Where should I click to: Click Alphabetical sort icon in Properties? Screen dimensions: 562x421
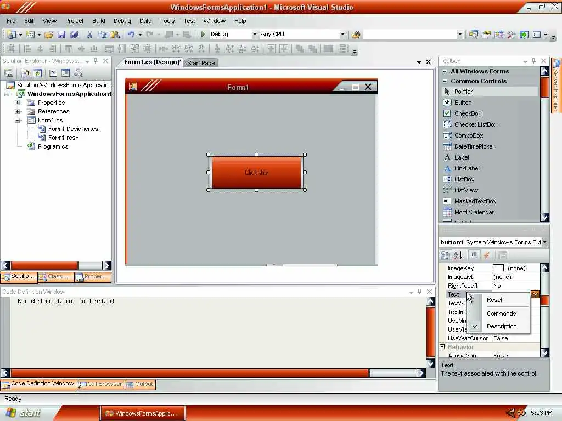point(458,255)
